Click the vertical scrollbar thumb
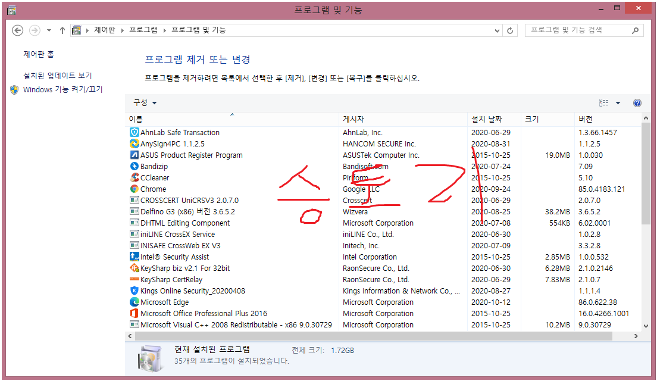This screenshot has width=657, height=381. (x=646, y=174)
